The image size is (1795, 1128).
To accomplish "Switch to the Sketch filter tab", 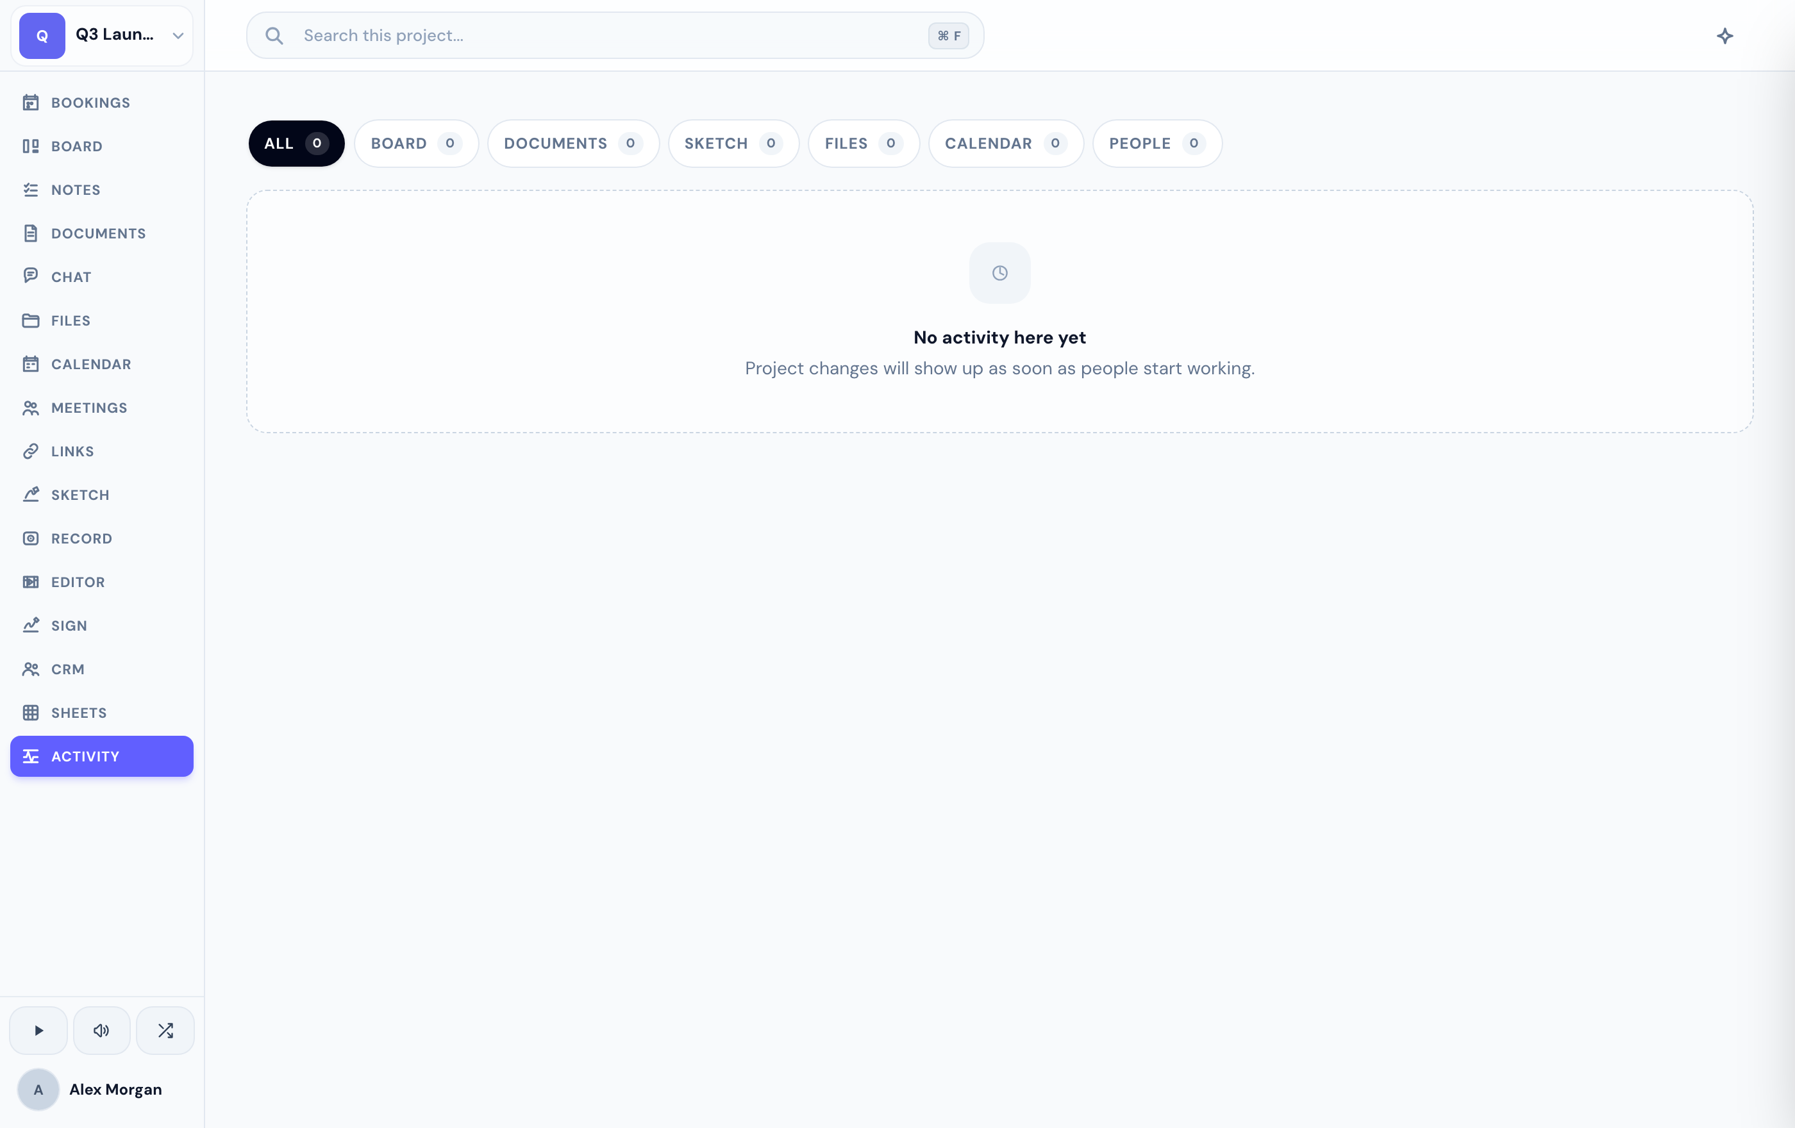I will coord(733,143).
